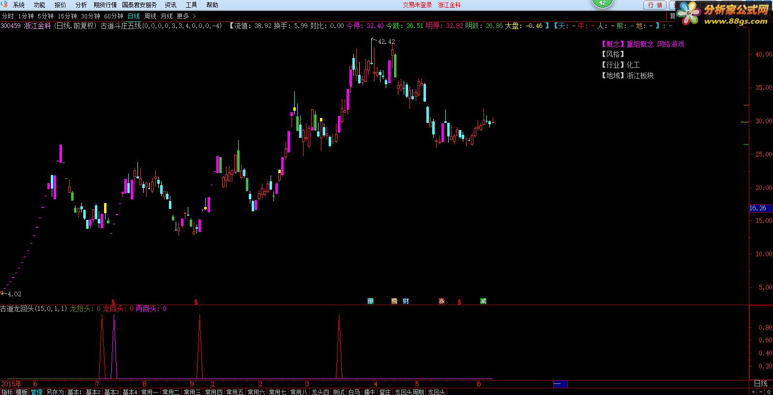The width and height of the screenshot is (773, 395).
Task: Open the 国泰君安服务 menu
Action: click(139, 5)
